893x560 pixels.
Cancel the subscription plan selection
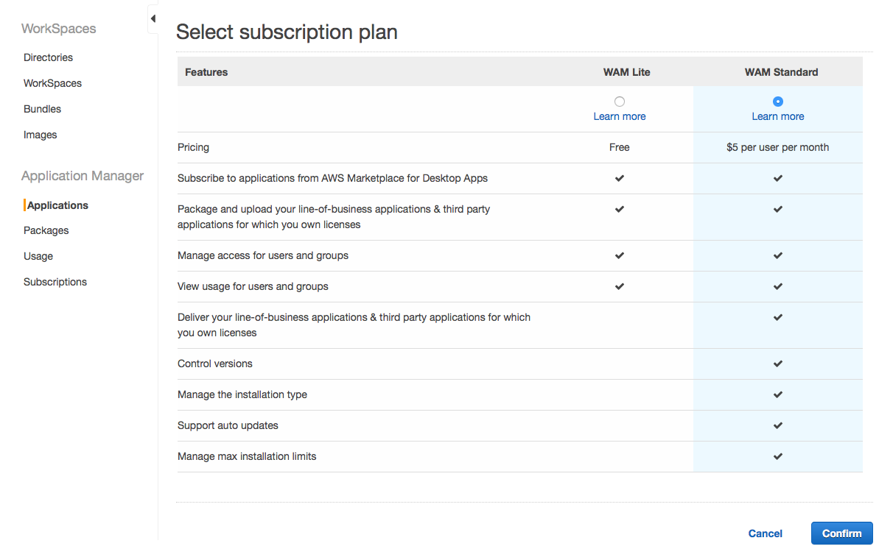(765, 533)
